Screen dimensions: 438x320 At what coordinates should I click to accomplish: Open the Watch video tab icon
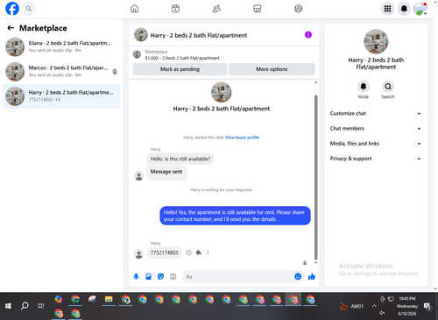pyautogui.click(x=175, y=9)
